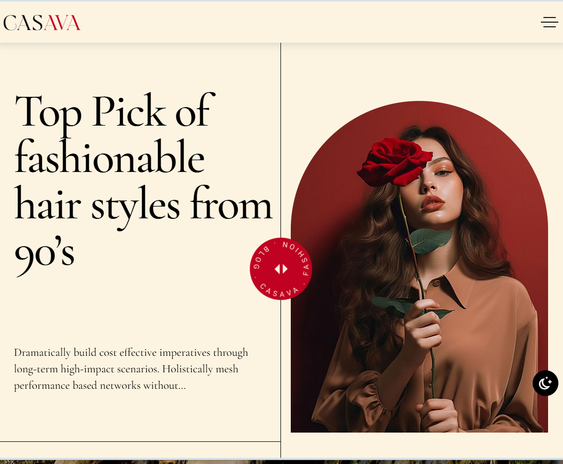The height and width of the screenshot is (464, 563).
Task: Click the "90's" word in headline
Action: click(45, 254)
